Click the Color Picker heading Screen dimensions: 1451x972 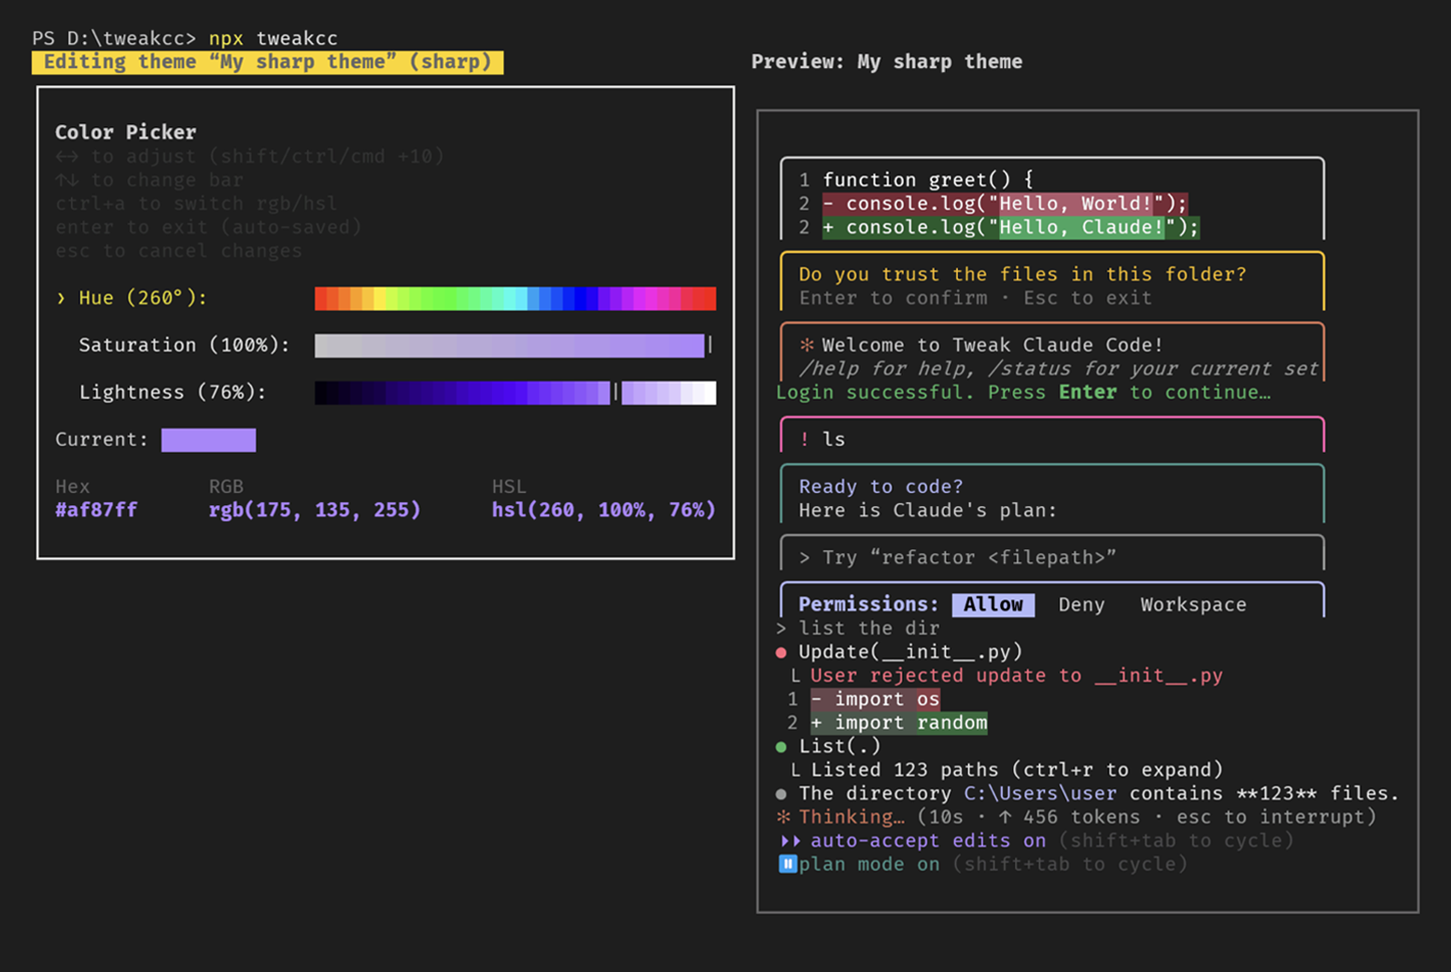126,132
